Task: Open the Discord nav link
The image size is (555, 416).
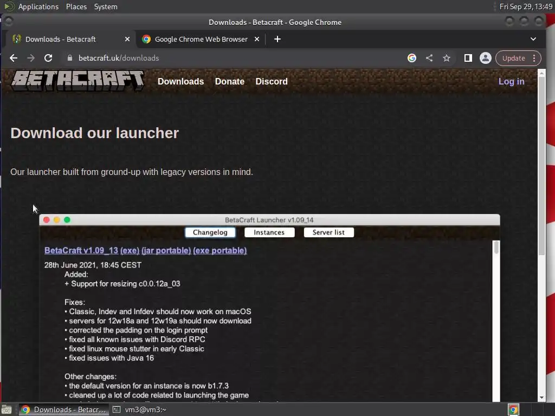Action: tap(272, 81)
